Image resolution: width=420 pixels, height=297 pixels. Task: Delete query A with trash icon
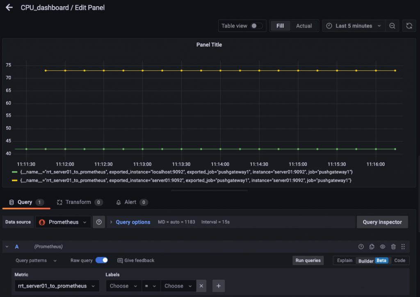393,247
